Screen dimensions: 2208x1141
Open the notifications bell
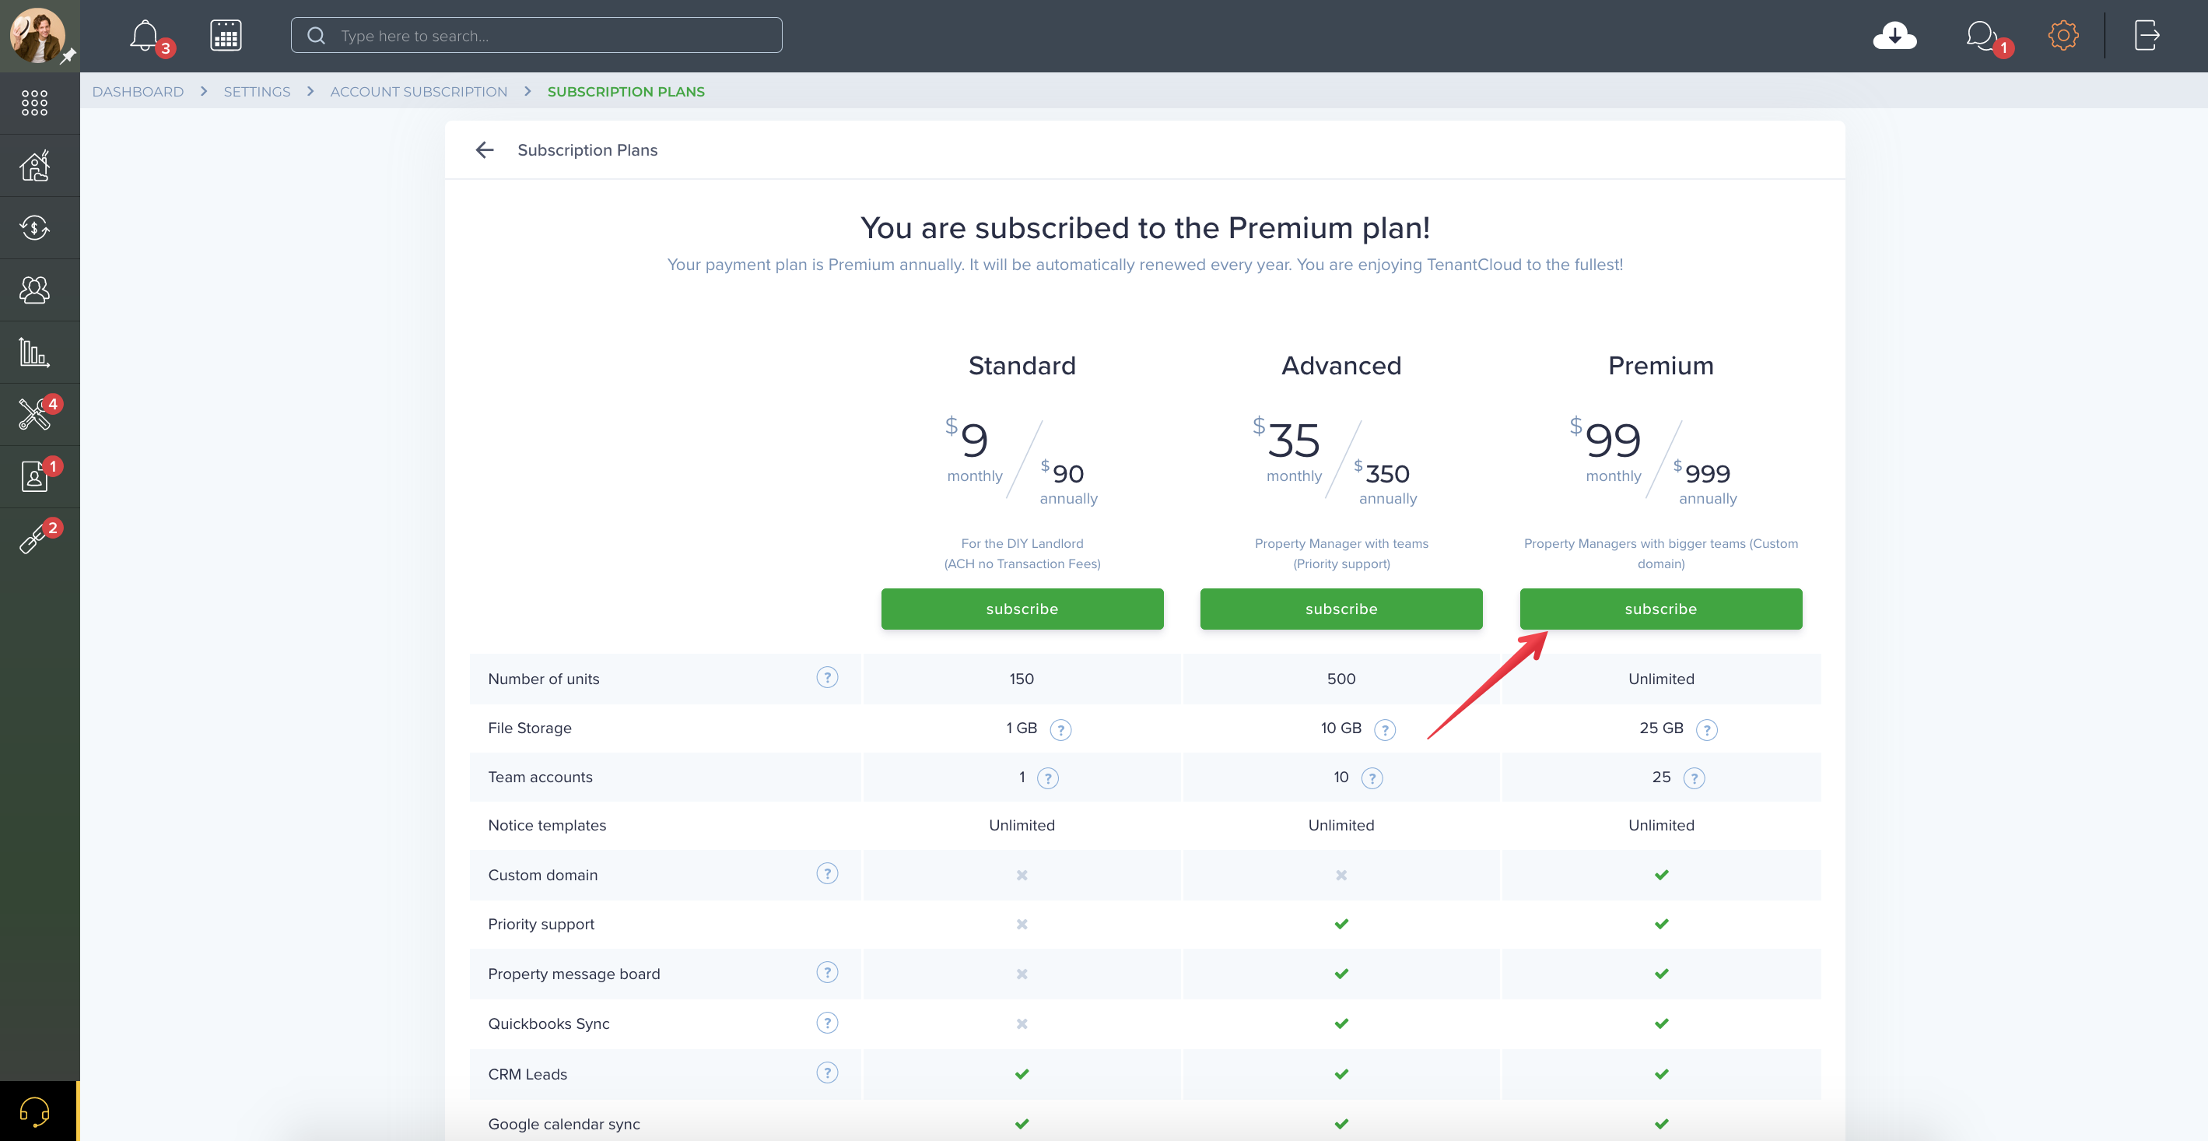pyautogui.click(x=145, y=36)
